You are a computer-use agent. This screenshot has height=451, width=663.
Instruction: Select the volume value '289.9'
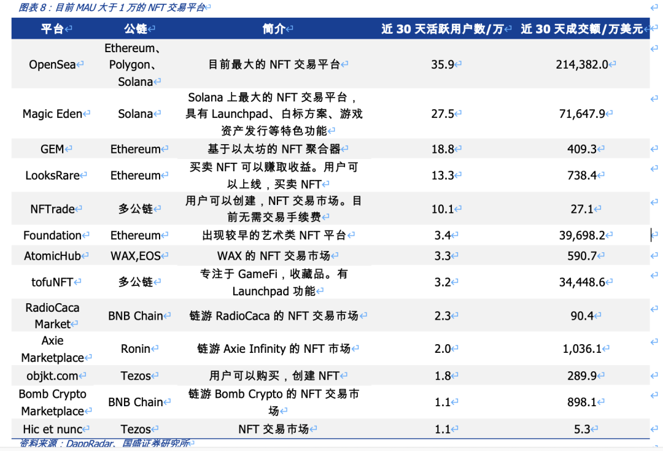[x=582, y=376]
